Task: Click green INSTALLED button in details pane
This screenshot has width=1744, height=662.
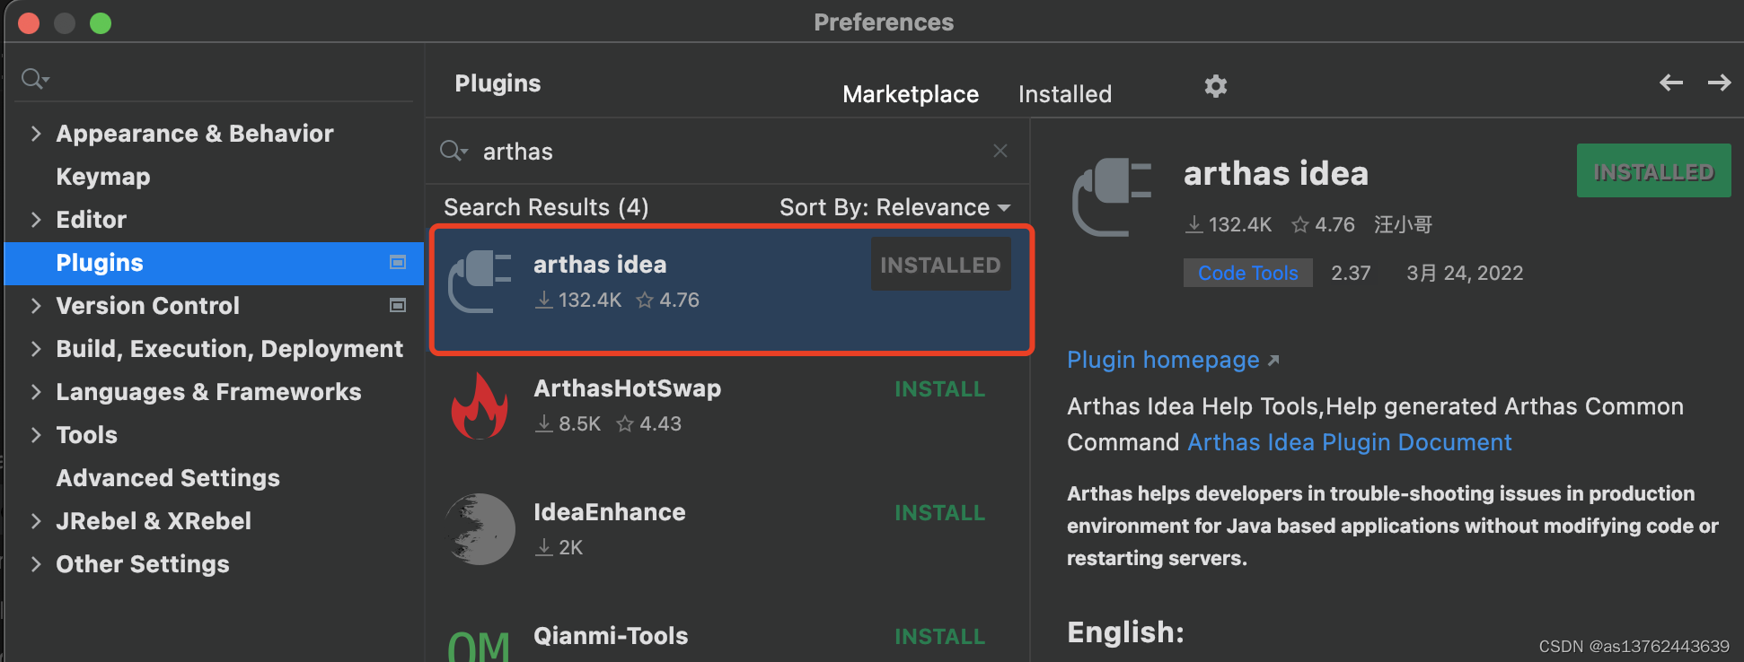Action: 1653,171
